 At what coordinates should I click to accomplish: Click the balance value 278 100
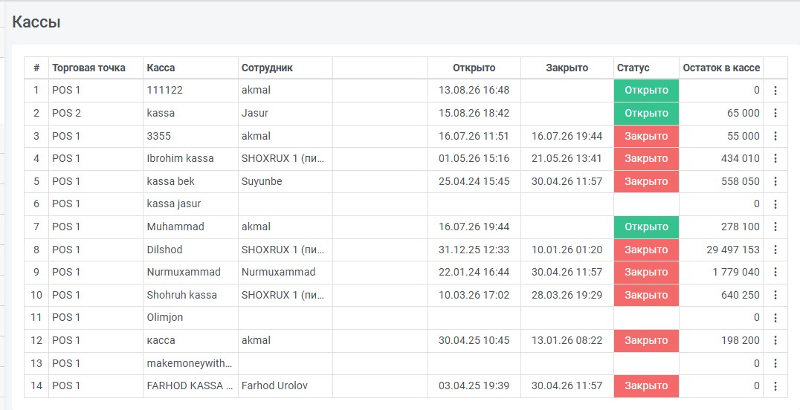click(x=741, y=227)
